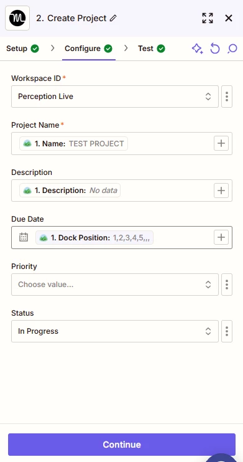Click the Continue button
Image resolution: width=243 pixels, height=462 pixels.
point(122,445)
